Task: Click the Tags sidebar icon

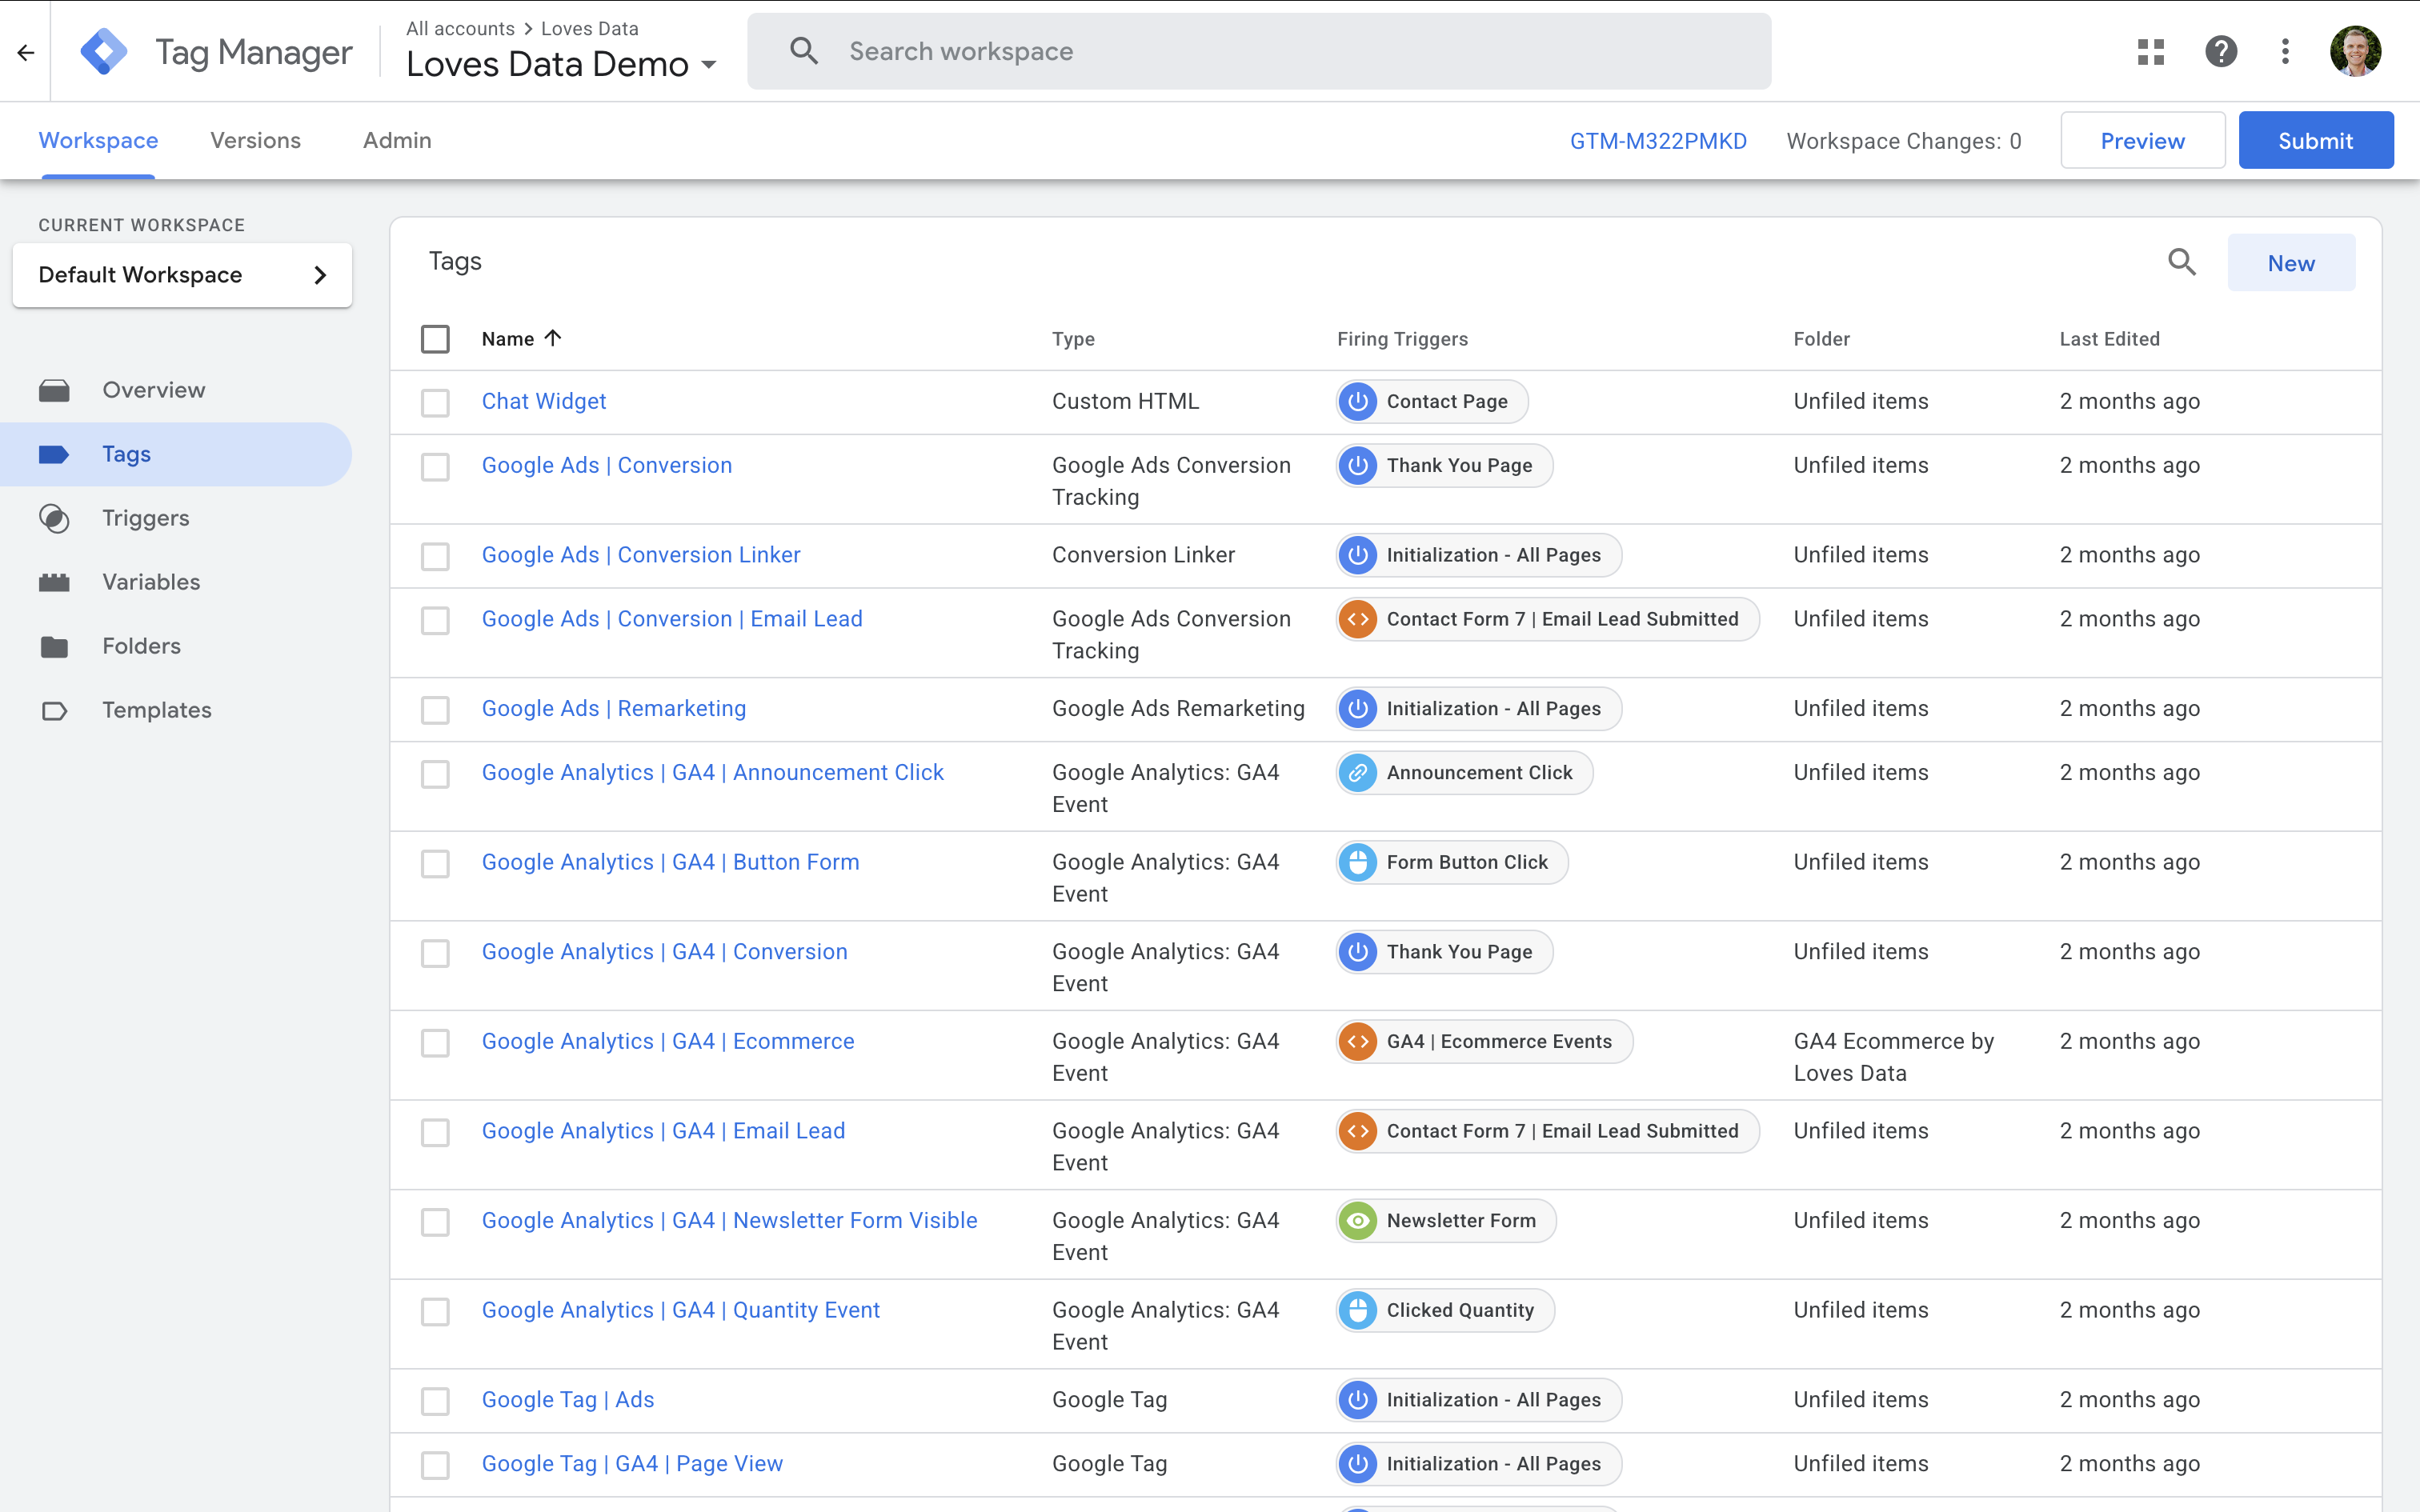Action: coord(54,454)
